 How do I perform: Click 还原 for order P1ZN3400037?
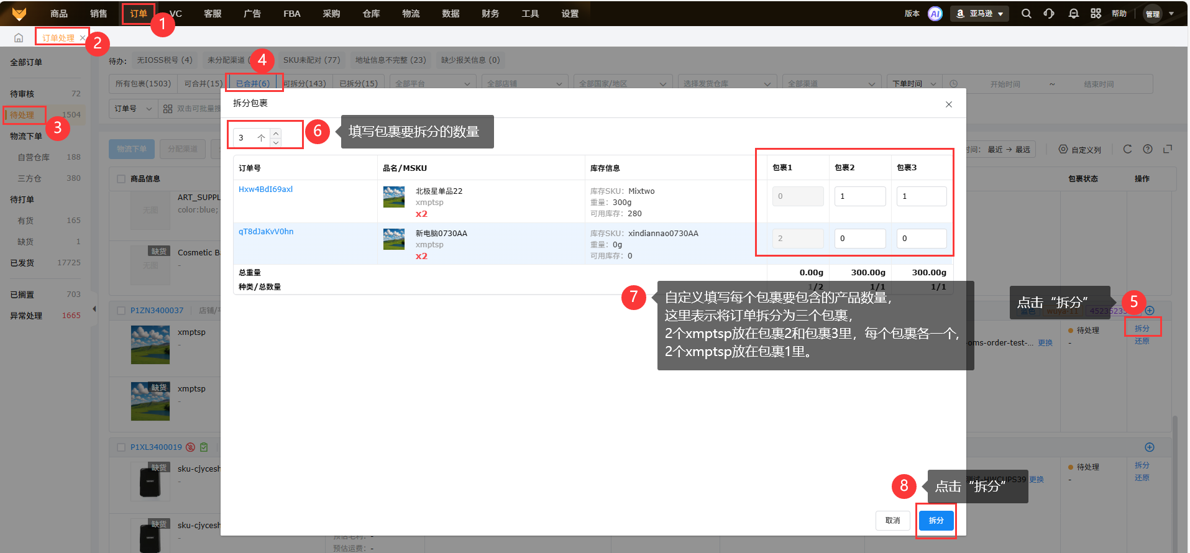click(x=1142, y=341)
